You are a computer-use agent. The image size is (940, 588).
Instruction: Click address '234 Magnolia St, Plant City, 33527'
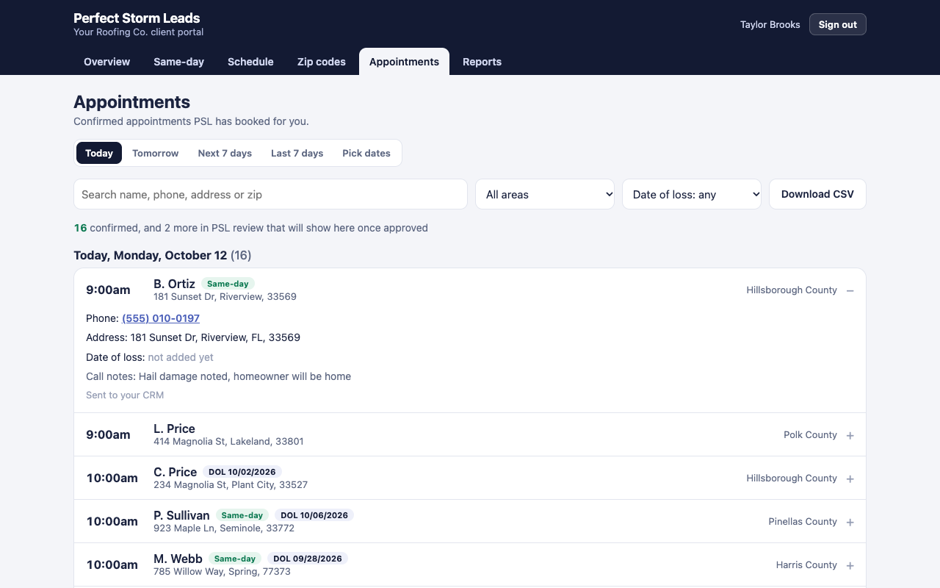point(231,485)
